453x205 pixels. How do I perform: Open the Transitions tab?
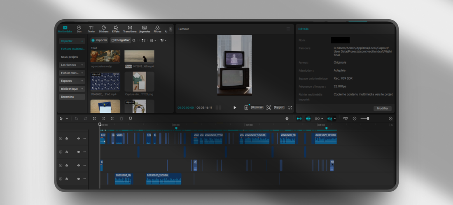[130, 29]
